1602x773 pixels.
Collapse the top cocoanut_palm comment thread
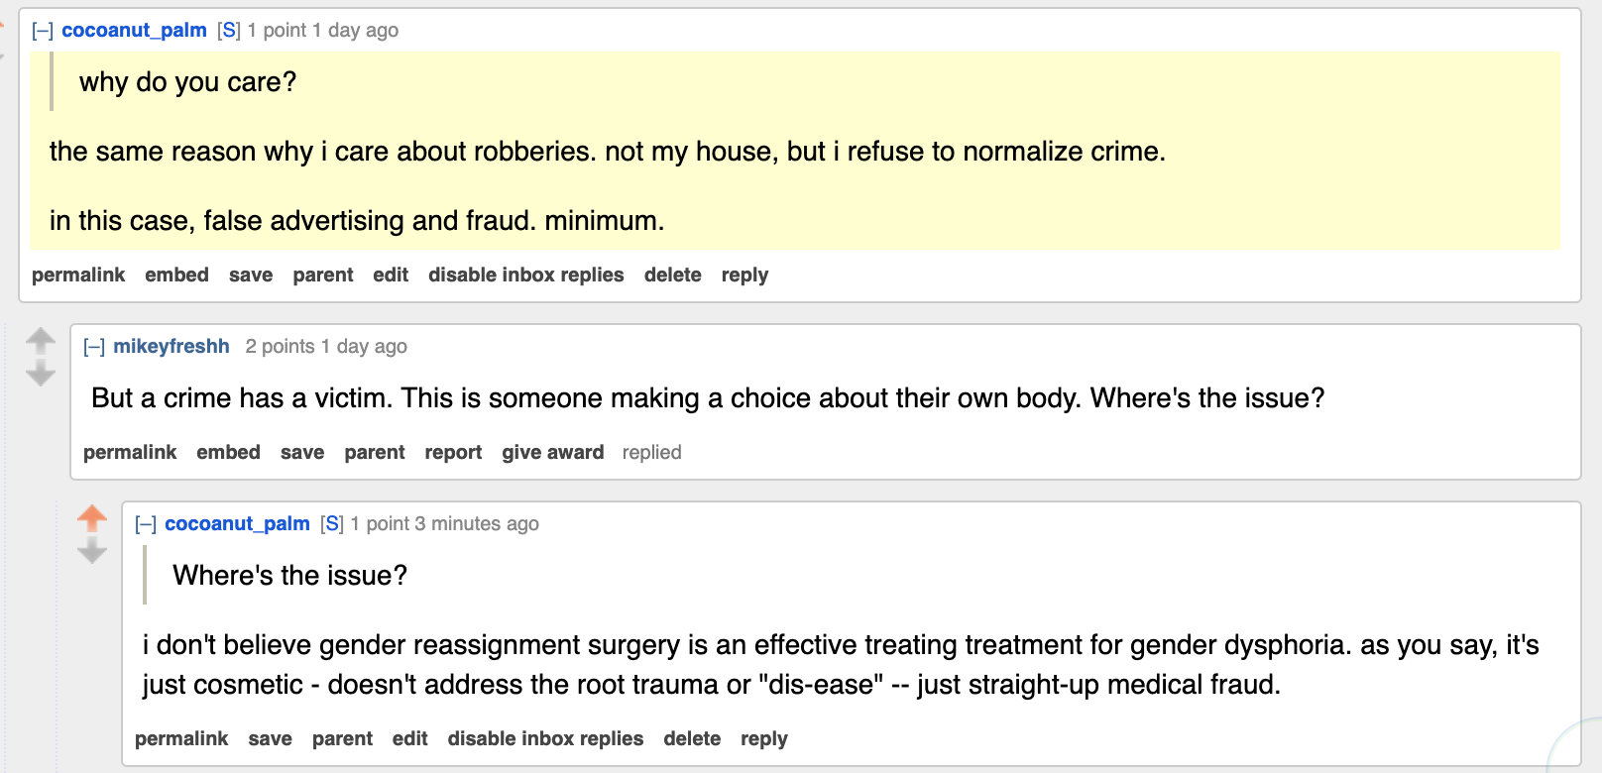43,31
